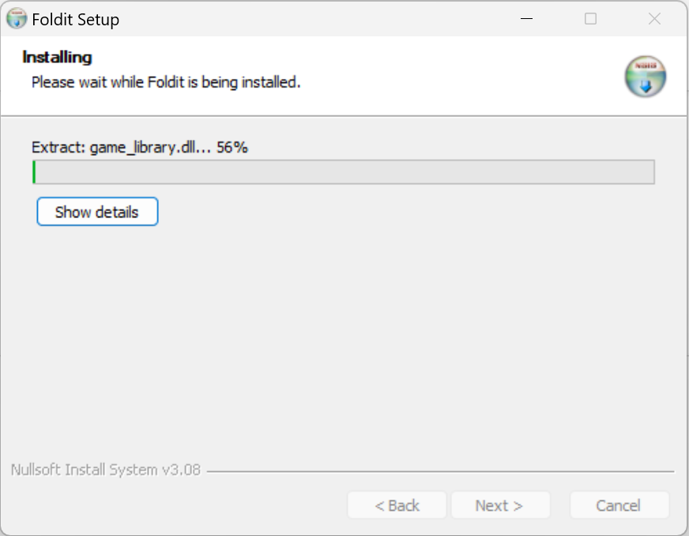
Task: Click the horizontal separator line above the buttons
Action: point(439,472)
